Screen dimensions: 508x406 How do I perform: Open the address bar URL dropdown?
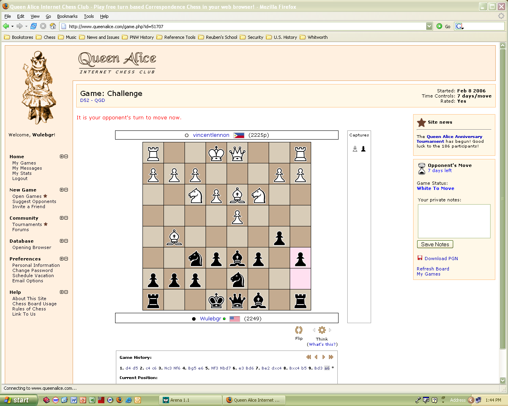(429, 26)
